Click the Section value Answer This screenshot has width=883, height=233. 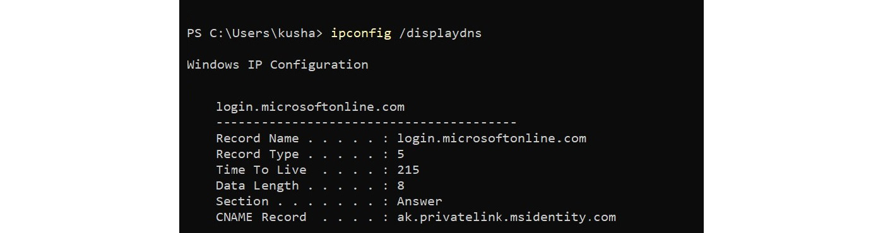coord(420,202)
